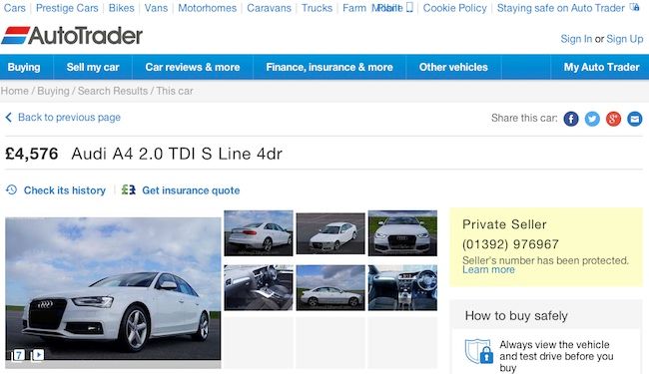
Task: Click the AutoTrader logo
Action: 72,36
